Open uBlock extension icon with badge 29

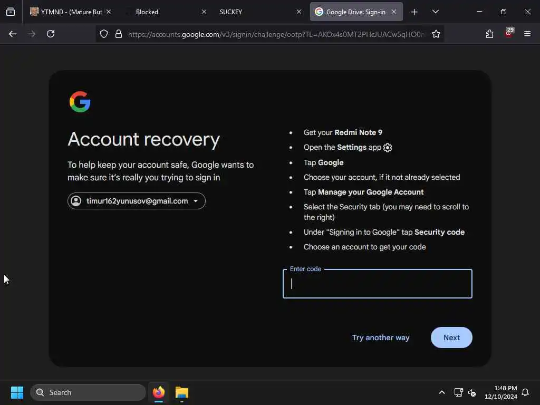click(x=509, y=33)
